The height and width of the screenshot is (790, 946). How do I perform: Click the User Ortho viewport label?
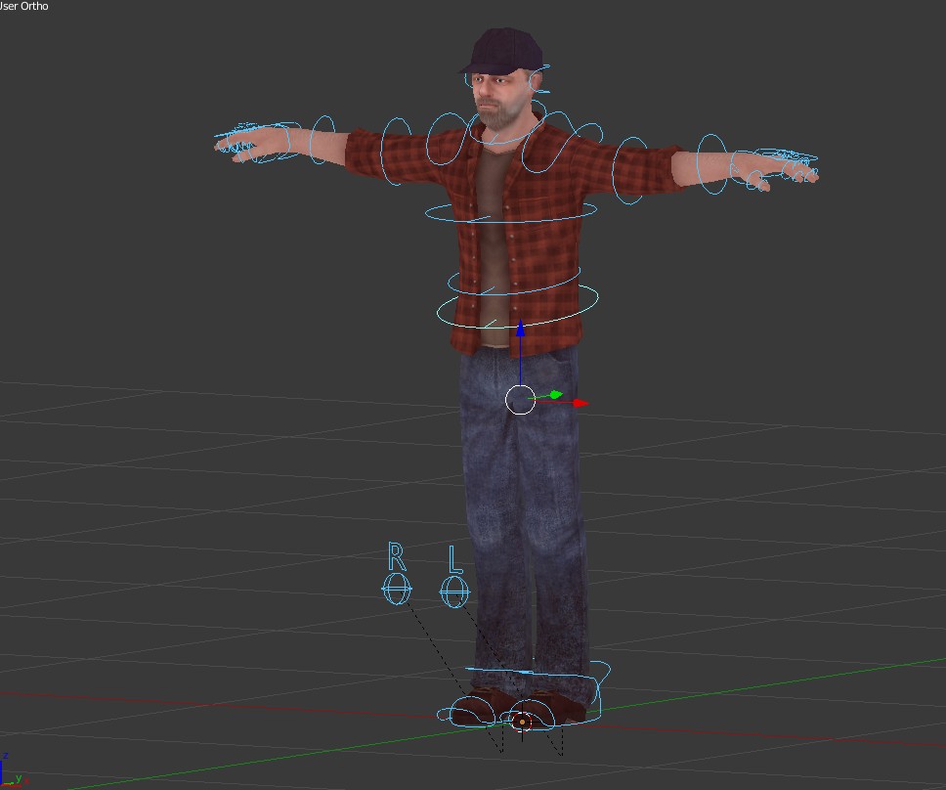(24, 6)
